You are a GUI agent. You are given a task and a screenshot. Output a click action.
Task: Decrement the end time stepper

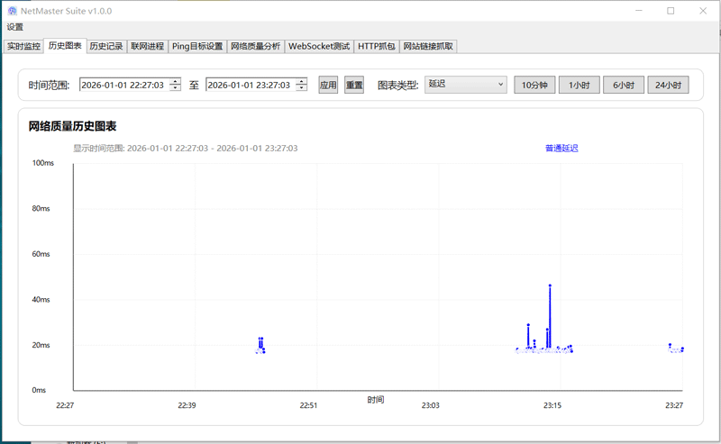pos(301,89)
